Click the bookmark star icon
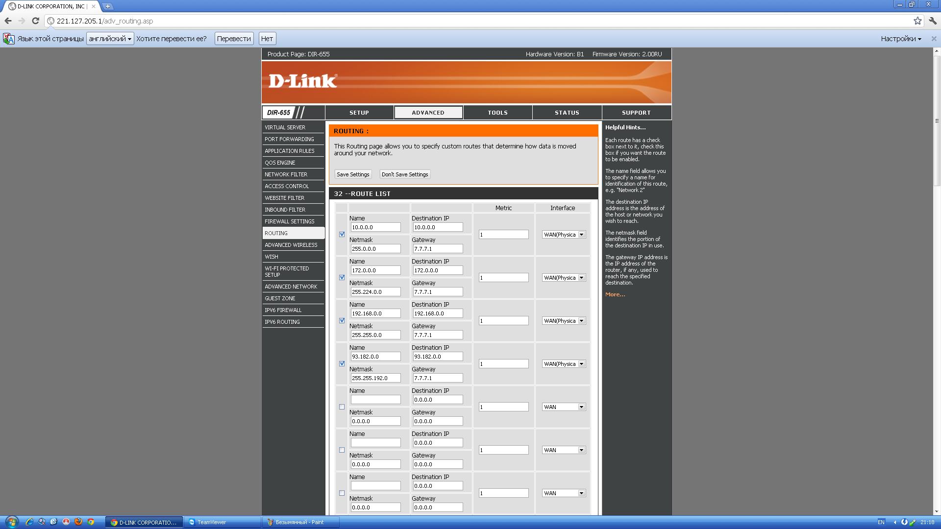Image resolution: width=941 pixels, height=529 pixels. click(x=917, y=21)
